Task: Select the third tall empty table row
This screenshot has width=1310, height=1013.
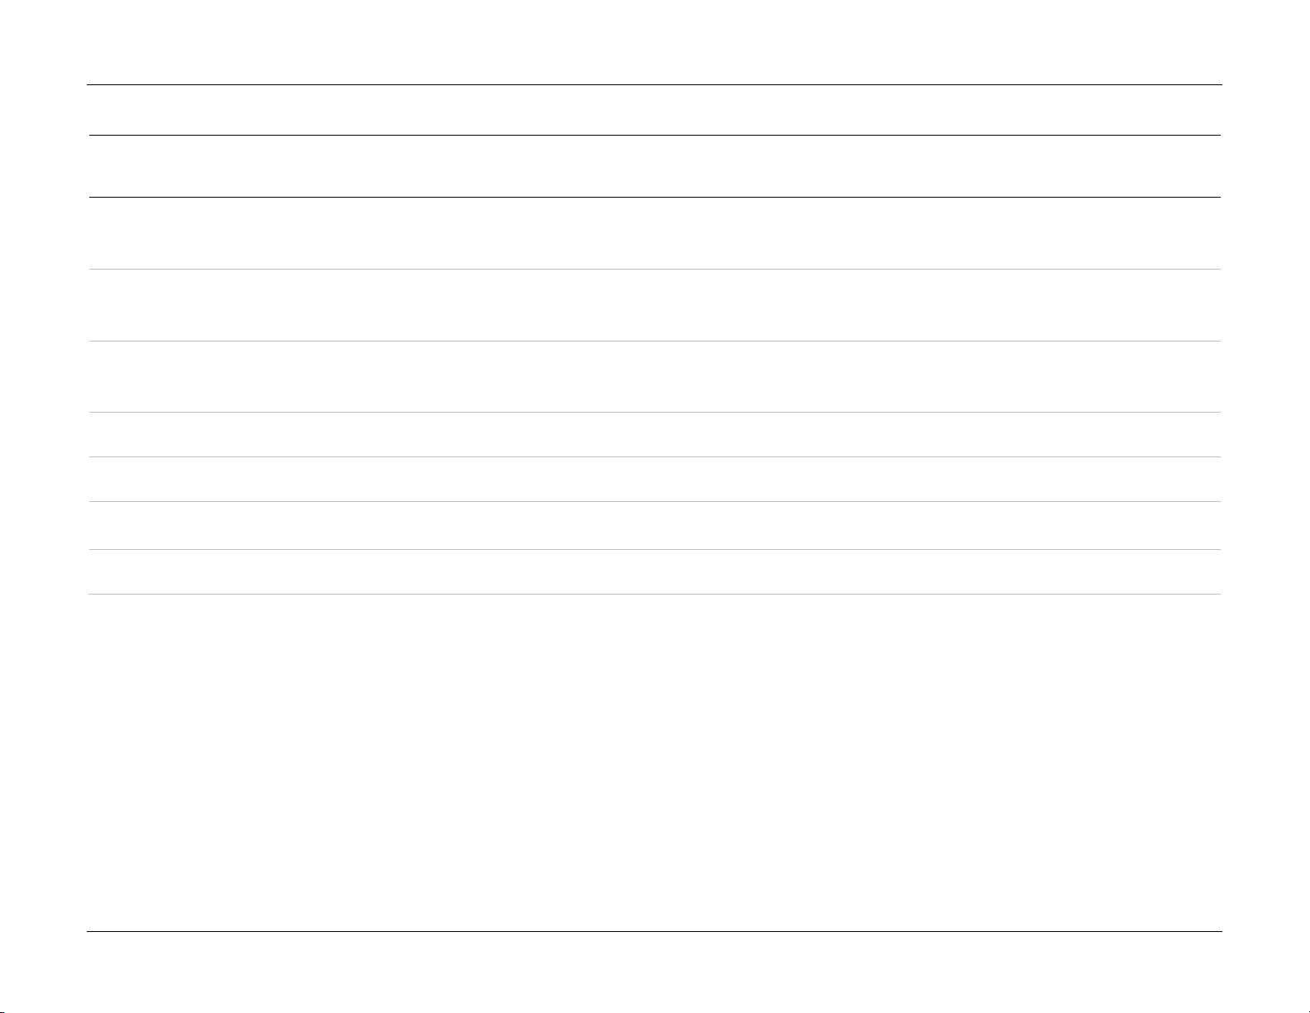Action: click(655, 377)
